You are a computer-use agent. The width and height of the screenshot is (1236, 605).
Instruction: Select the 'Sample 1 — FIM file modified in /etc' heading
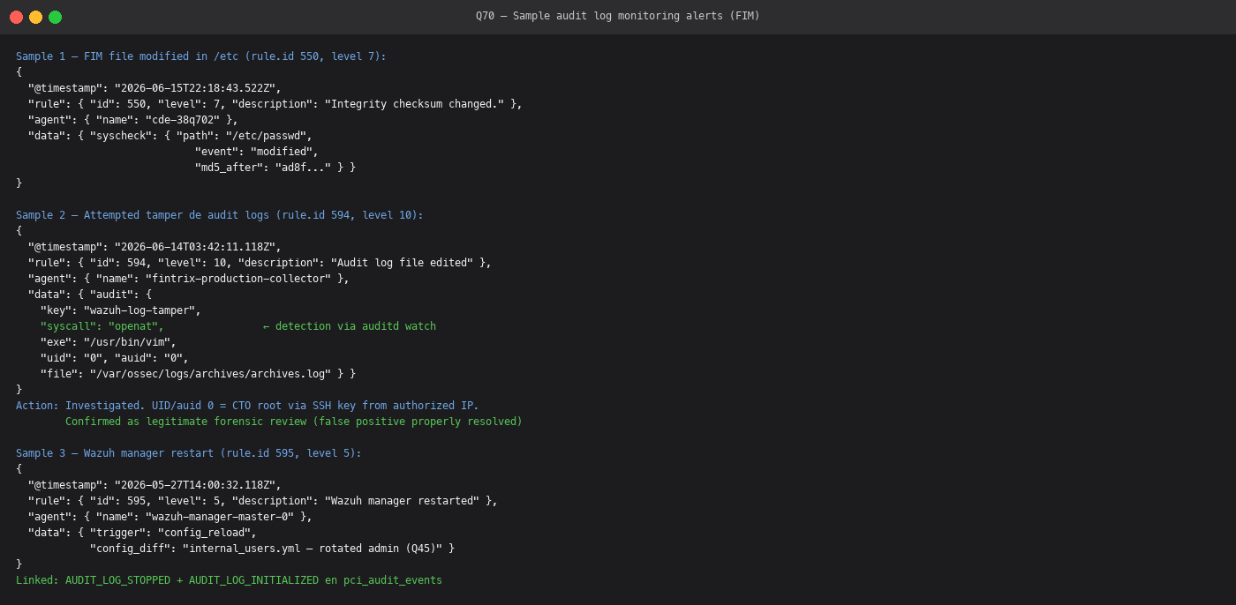coord(201,56)
